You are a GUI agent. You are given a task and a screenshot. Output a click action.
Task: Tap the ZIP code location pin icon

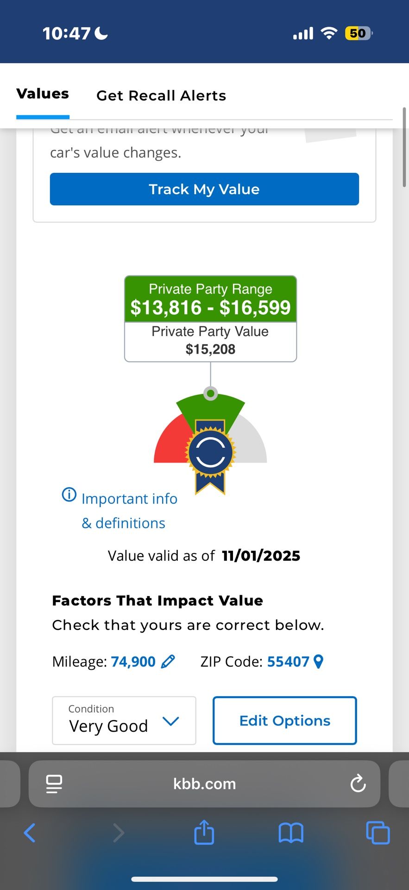point(318,661)
